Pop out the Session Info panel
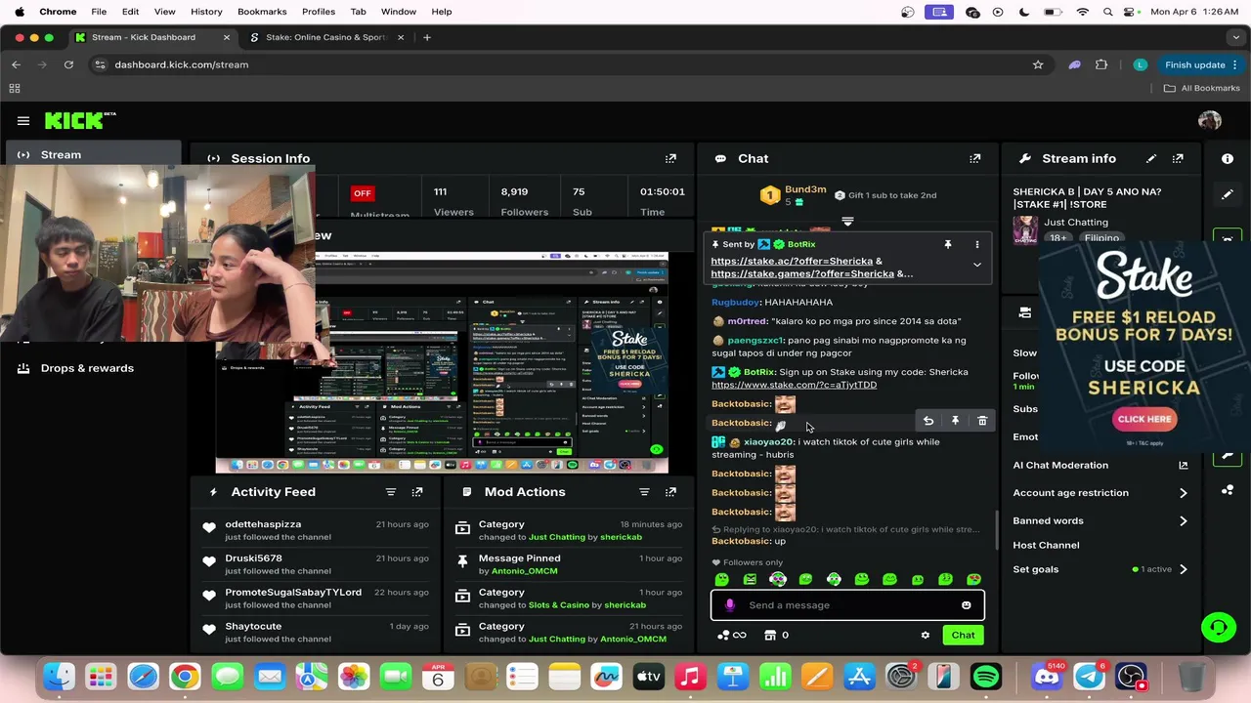 click(670, 158)
